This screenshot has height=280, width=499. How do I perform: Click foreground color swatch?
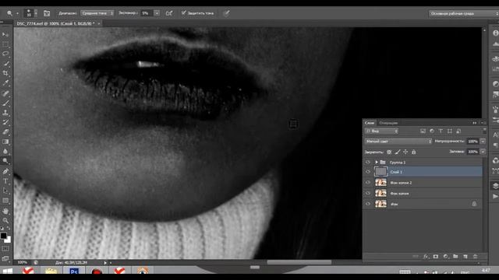(x=3, y=236)
